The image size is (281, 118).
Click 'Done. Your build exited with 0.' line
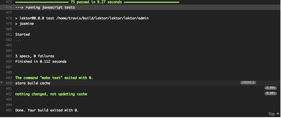[47, 110]
